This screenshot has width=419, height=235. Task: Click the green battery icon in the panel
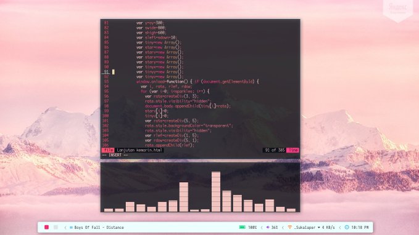243,227
